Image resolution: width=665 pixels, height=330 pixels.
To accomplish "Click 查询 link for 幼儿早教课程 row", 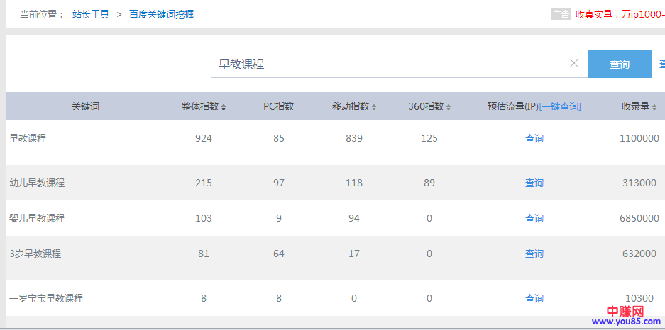I will click(x=534, y=183).
